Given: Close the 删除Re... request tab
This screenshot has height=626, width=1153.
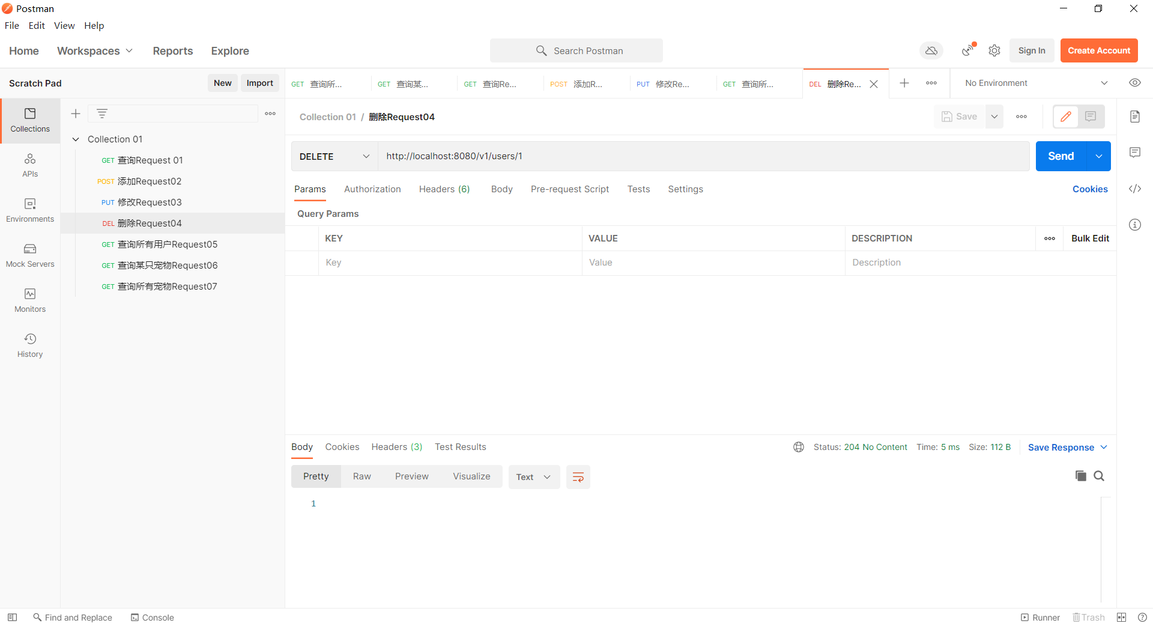Looking at the screenshot, I should point(874,84).
